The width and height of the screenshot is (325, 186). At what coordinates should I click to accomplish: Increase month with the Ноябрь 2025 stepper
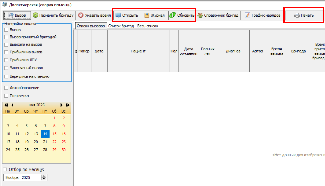[x=43, y=176]
